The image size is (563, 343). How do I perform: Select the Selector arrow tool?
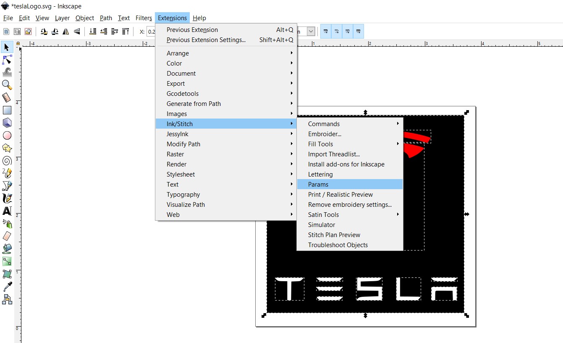tap(7, 47)
